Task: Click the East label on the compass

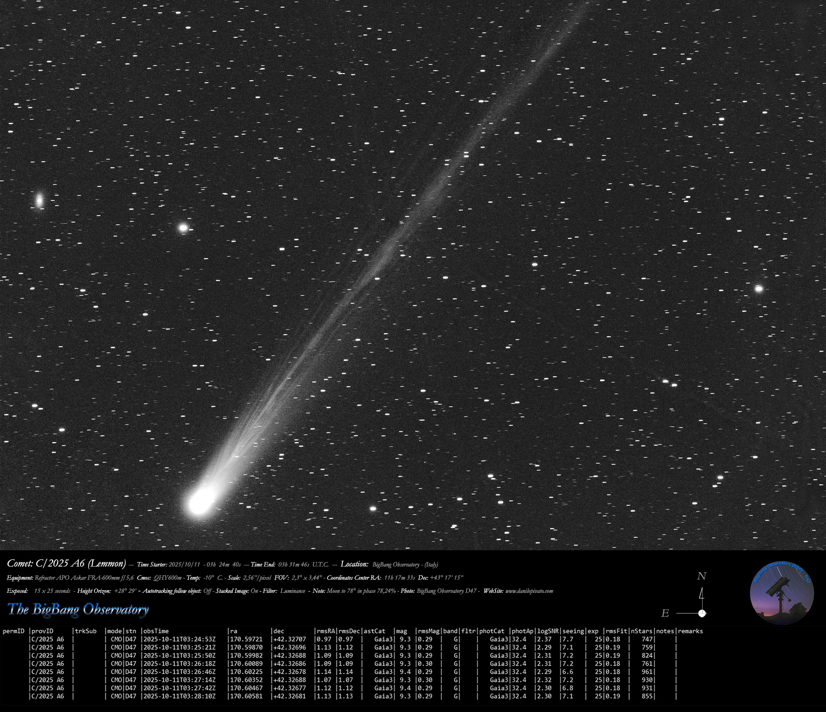Action: pyautogui.click(x=665, y=613)
